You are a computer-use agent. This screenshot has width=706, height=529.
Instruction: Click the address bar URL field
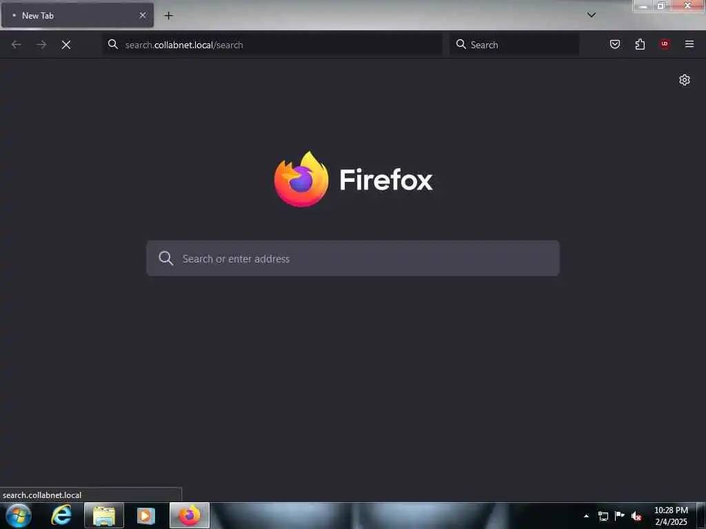[272, 45]
